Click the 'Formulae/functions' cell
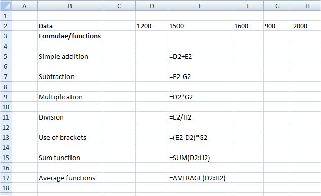Viewport: 321px width, 196px height. [70, 36]
